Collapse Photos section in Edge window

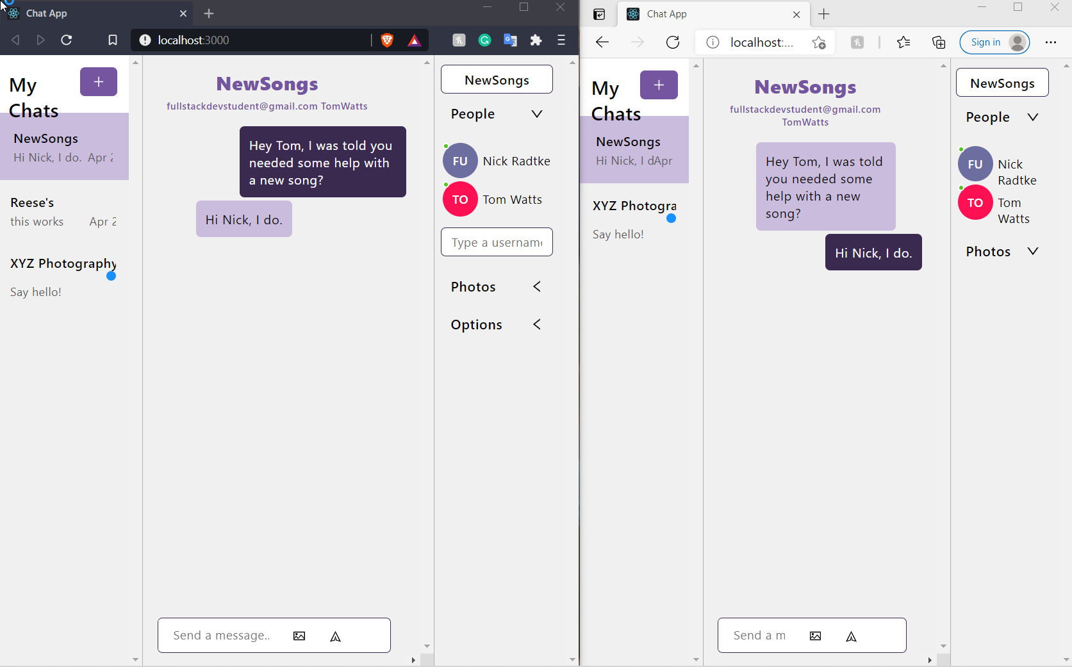coord(1033,251)
